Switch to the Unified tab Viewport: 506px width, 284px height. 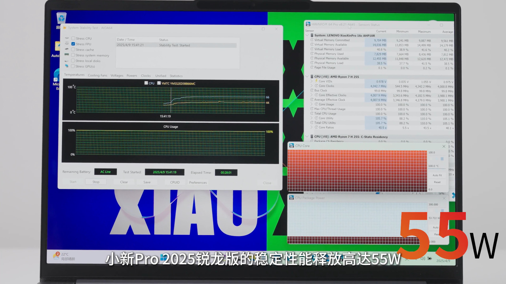(161, 76)
